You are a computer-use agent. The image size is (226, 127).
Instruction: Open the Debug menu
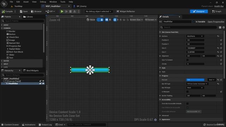tap(43, 2)
